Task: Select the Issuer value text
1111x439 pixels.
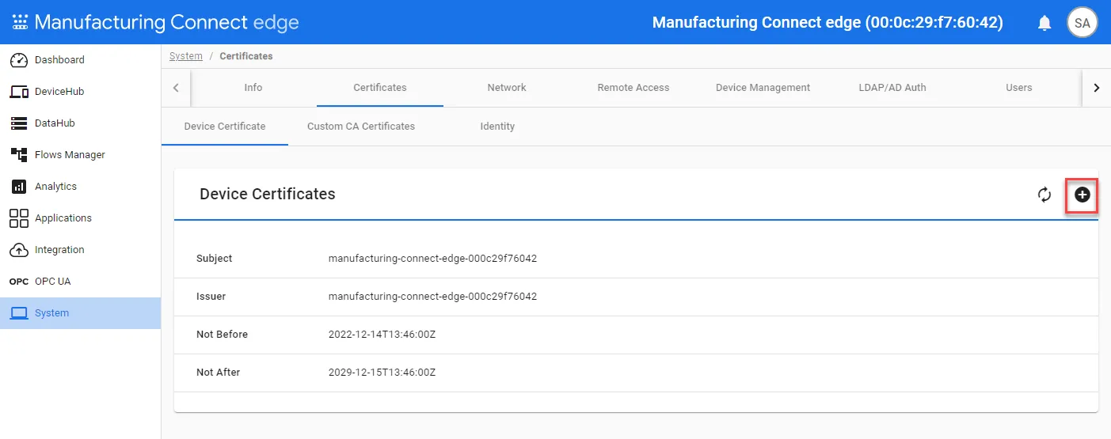Action: (432, 297)
